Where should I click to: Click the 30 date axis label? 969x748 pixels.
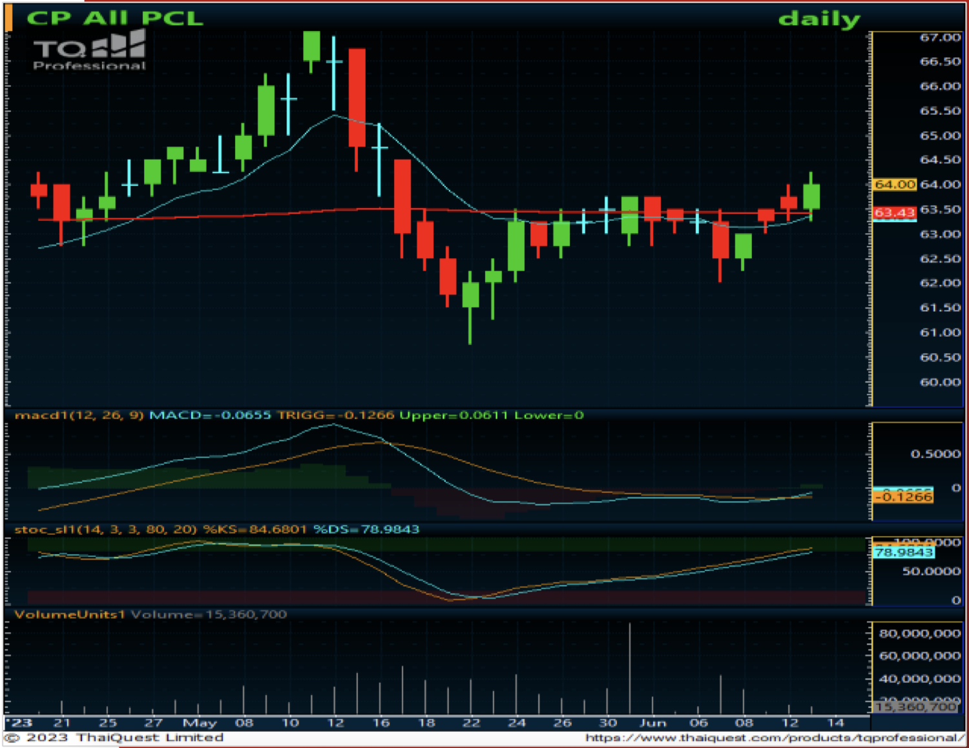coord(608,723)
